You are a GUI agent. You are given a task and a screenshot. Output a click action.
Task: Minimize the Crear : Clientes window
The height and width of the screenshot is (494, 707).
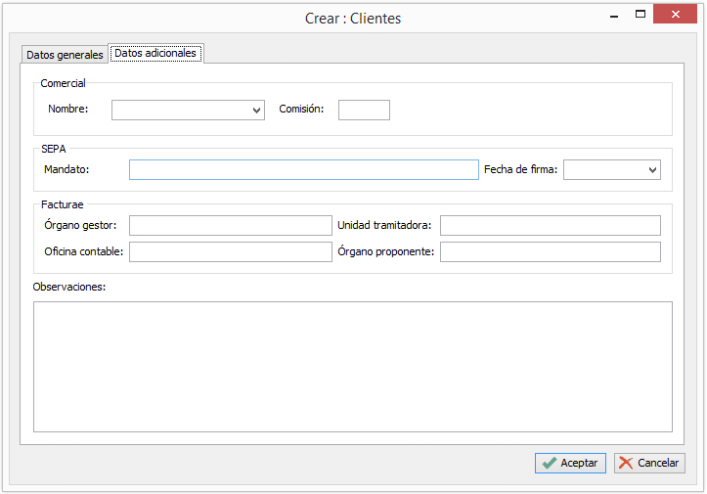(613, 15)
